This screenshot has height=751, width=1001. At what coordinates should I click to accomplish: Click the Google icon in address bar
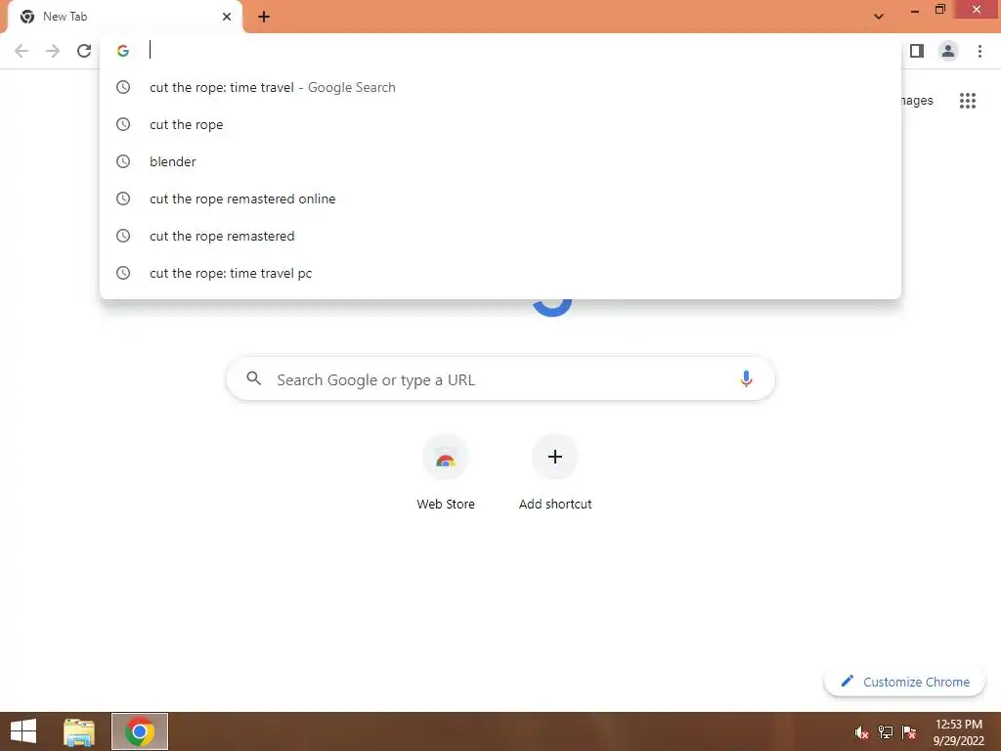pos(123,51)
